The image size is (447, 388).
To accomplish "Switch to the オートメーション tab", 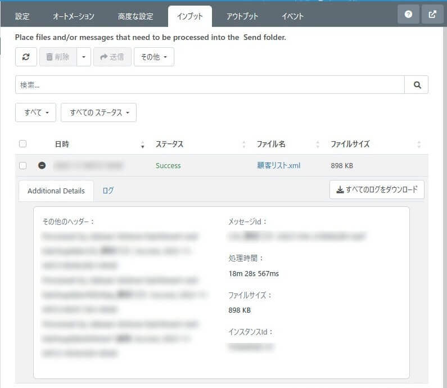I will pyautogui.click(x=74, y=16).
